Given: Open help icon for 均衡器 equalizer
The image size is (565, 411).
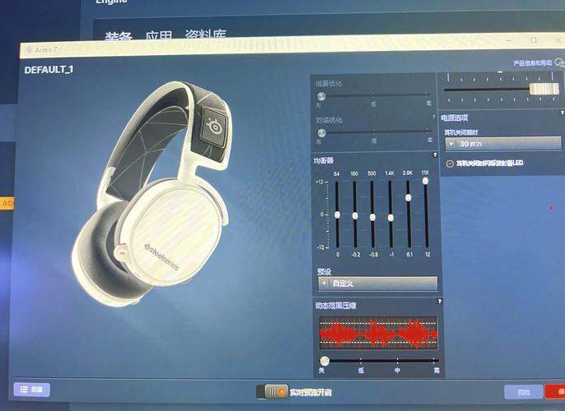Looking at the screenshot, I should pos(435,155).
